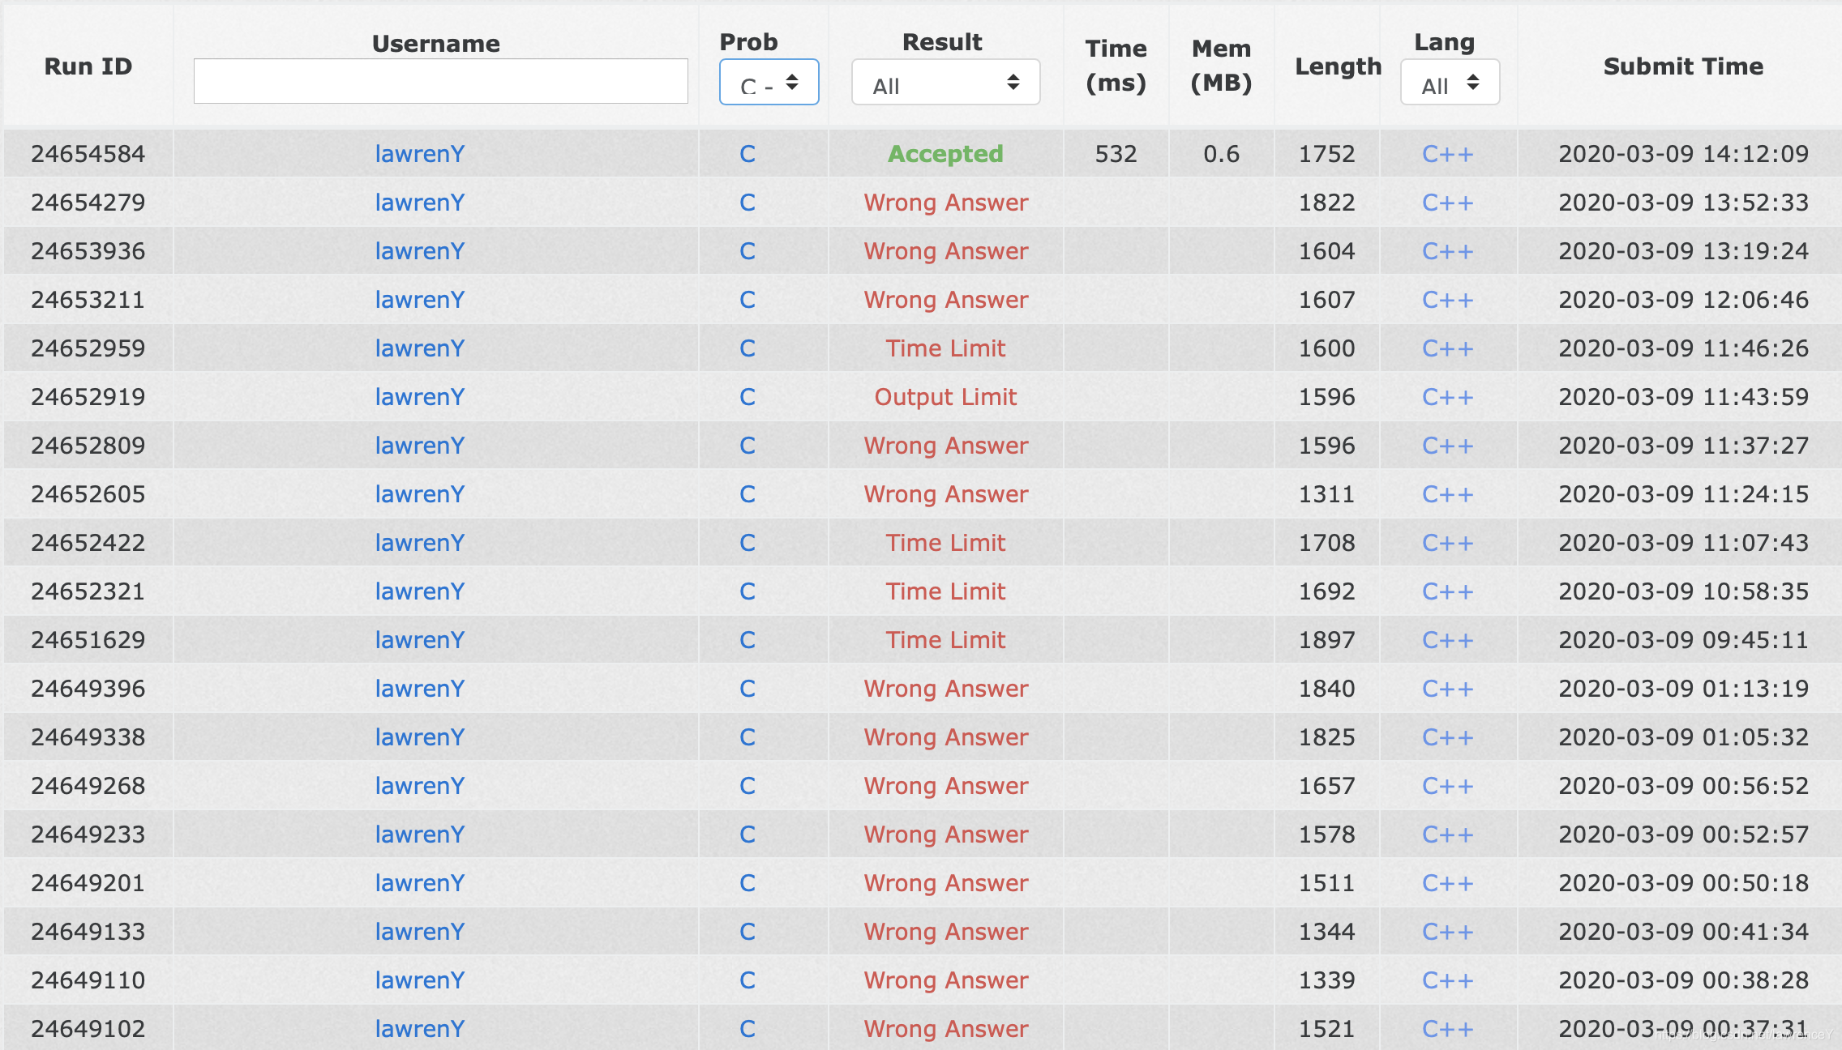
Task: Click Time Limit result of run 24652422
Action: pos(945,543)
